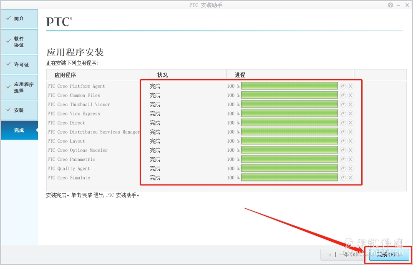Viewport: 413px width, 265px height.
Task: Click the PTC logo at top
Action: coord(59,22)
